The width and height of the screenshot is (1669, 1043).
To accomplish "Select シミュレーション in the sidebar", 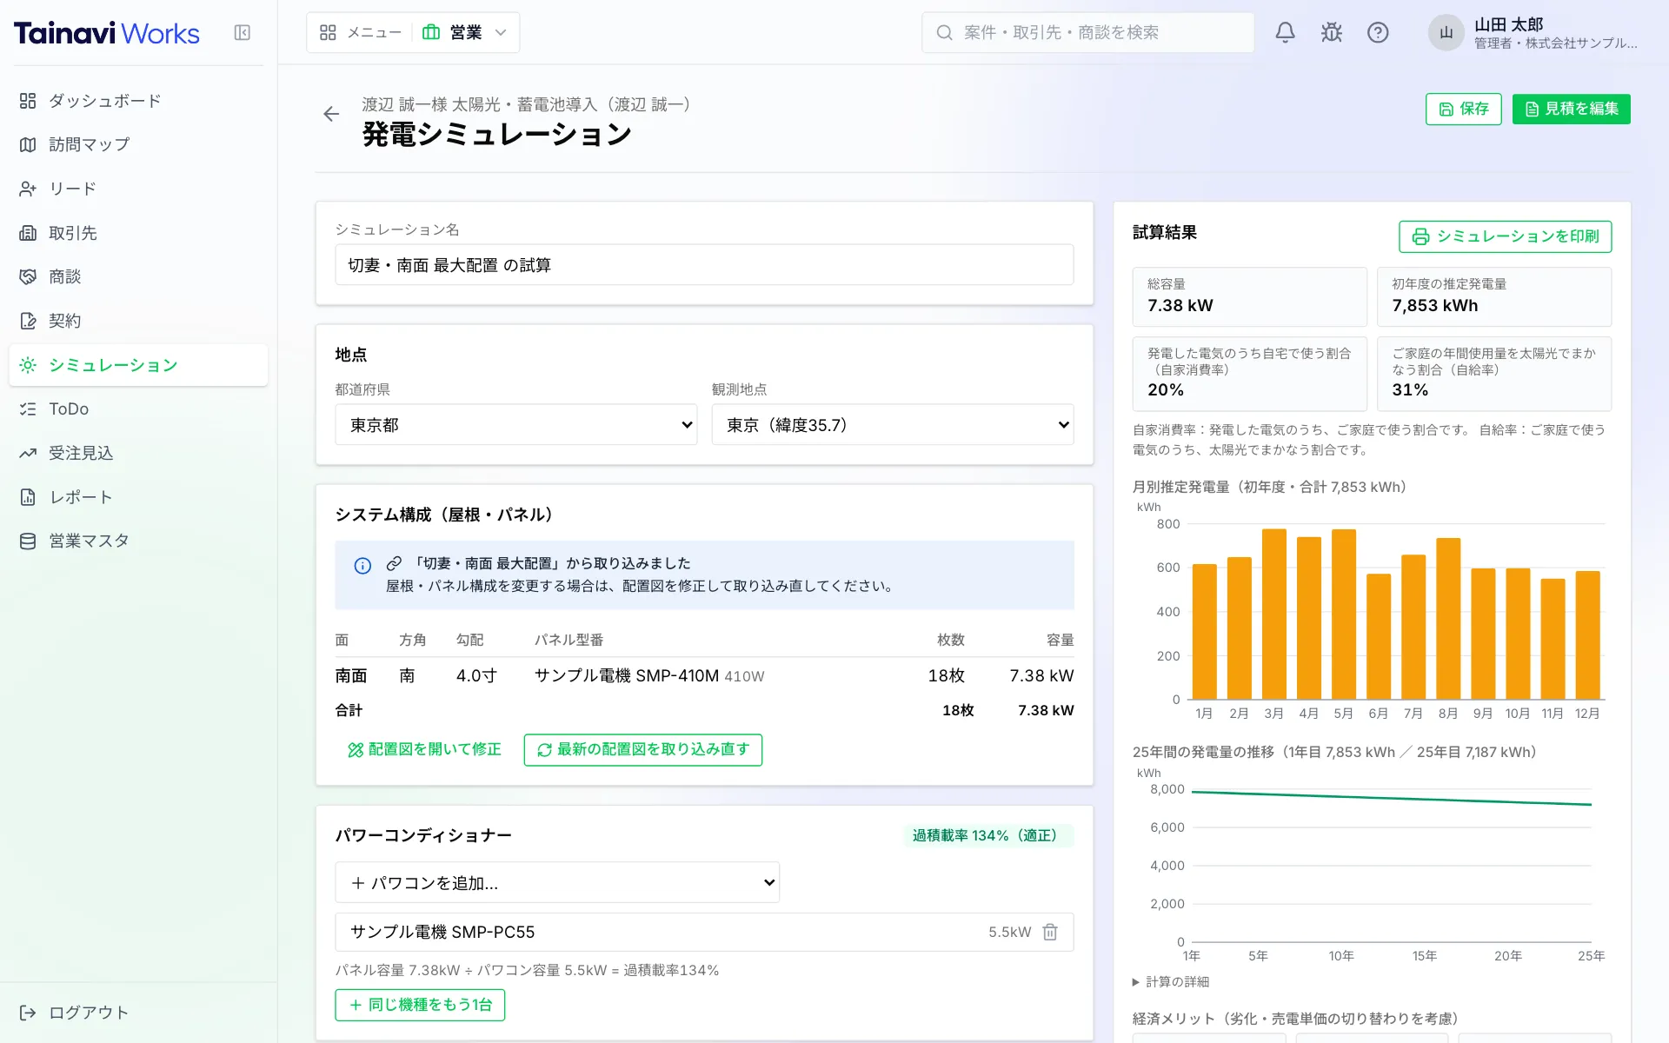I will 138,365.
